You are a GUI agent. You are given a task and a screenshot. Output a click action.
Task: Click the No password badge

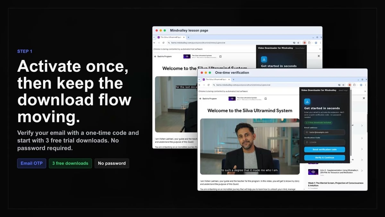click(112, 163)
